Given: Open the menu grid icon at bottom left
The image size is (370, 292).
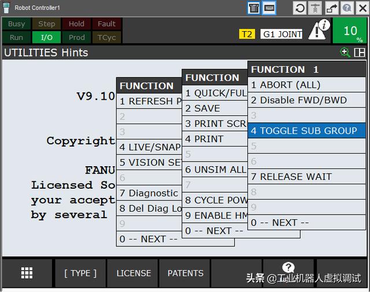Looking at the screenshot, I should coord(27,273).
